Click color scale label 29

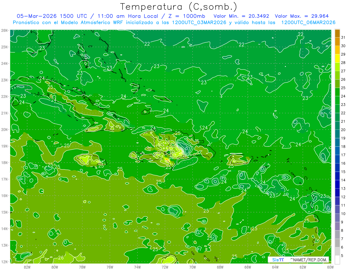[x=343, y=54]
